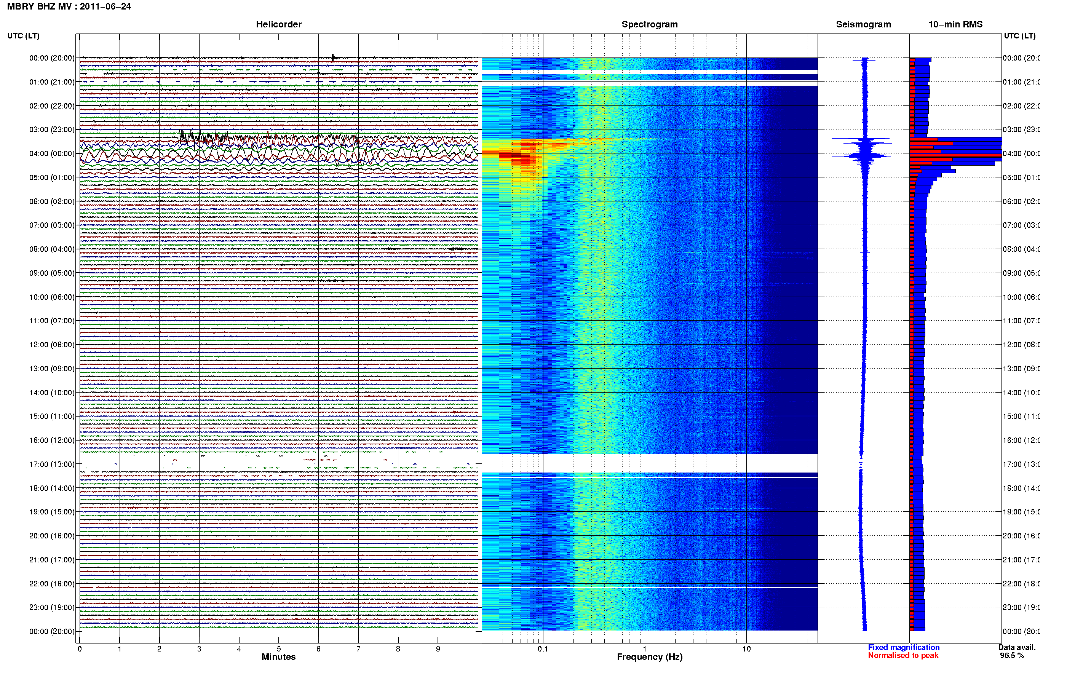The image size is (1083, 677).
Task: Click the right-side '12:00 (08:' time label
Action: [x=1021, y=344]
